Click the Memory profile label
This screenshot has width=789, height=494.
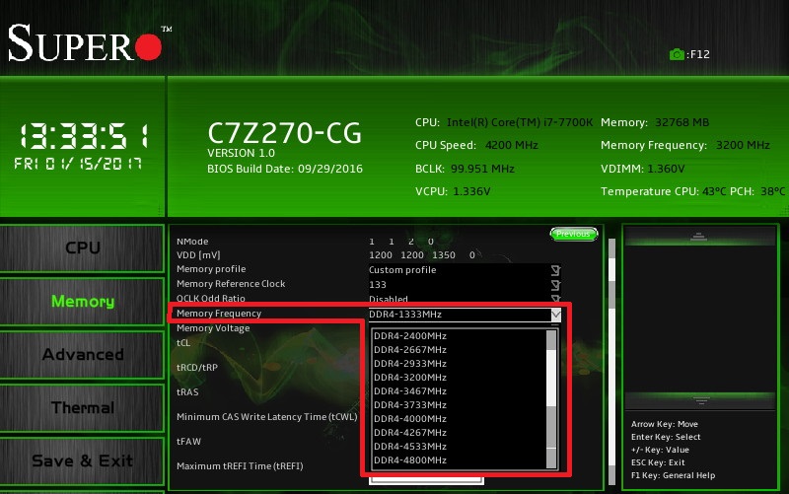coord(211,269)
